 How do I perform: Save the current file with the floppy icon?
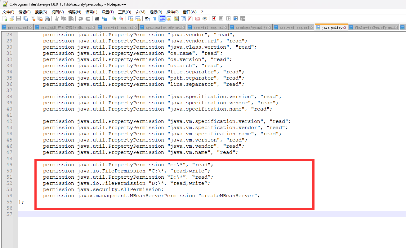click(19, 19)
